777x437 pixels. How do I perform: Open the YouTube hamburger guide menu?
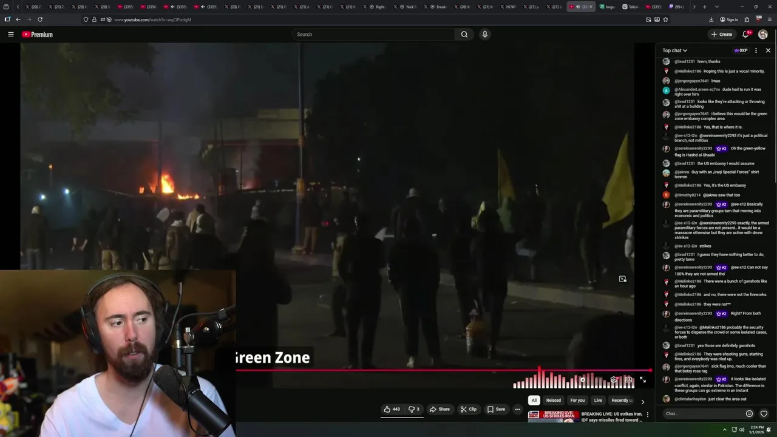pyautogui.click(x=10, y=35)
